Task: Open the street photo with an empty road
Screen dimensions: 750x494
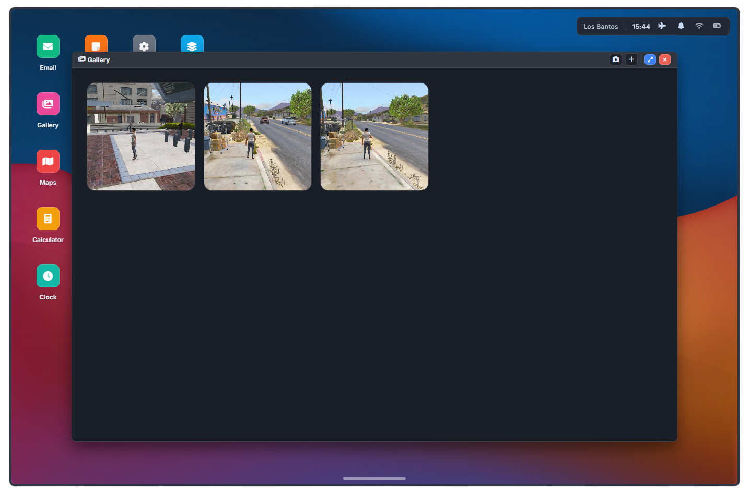Action: pos(374,137)
